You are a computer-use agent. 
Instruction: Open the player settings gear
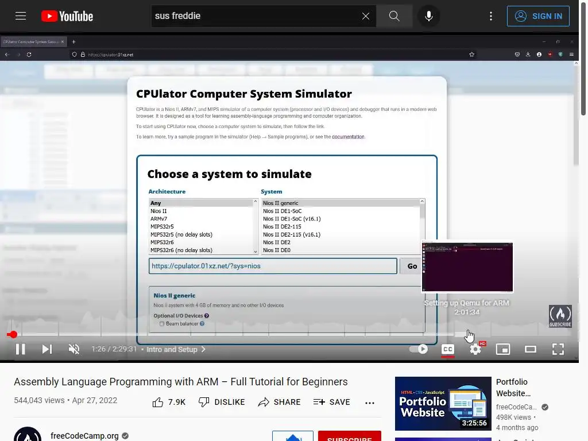coord(475,349)
